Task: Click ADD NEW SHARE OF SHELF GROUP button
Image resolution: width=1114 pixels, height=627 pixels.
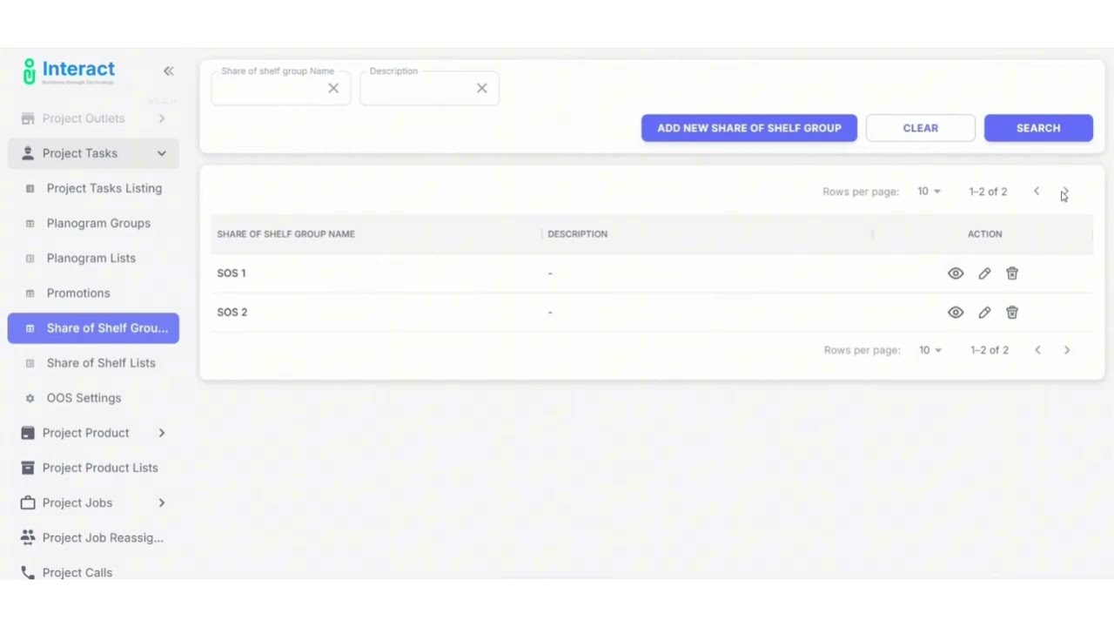Action: tap(749, 128)
